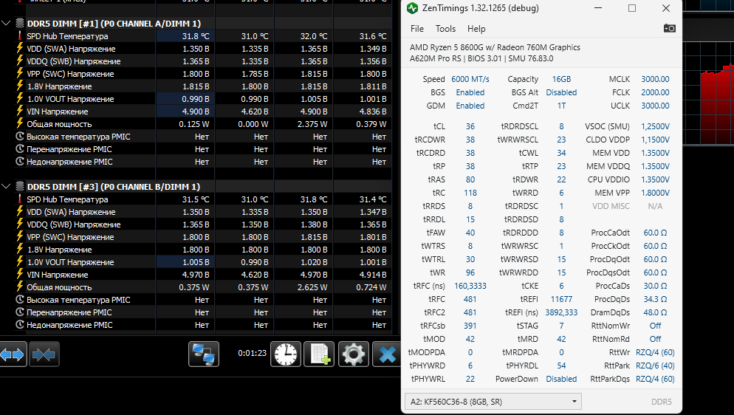Click lightning icon of DIMM #1 Общая мощность
734x415 pixels.
[20, 124]
